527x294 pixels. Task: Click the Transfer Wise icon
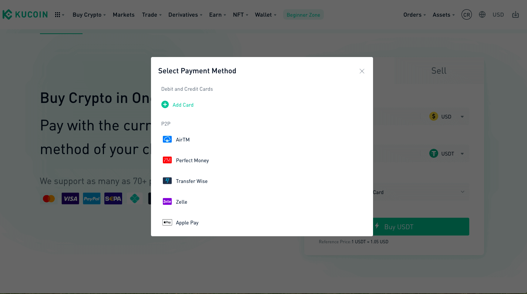[167, 181]
